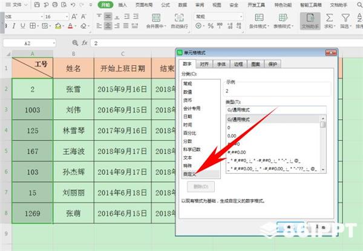
Task: Expand the quick access toolbar customize arrow
Action: pyautogui.click(x=91, y=5)
